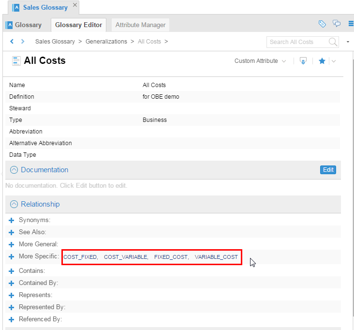Select the Glossary Editor tab
This screenshot has height=330, width=354.
(x=78, y=25)
